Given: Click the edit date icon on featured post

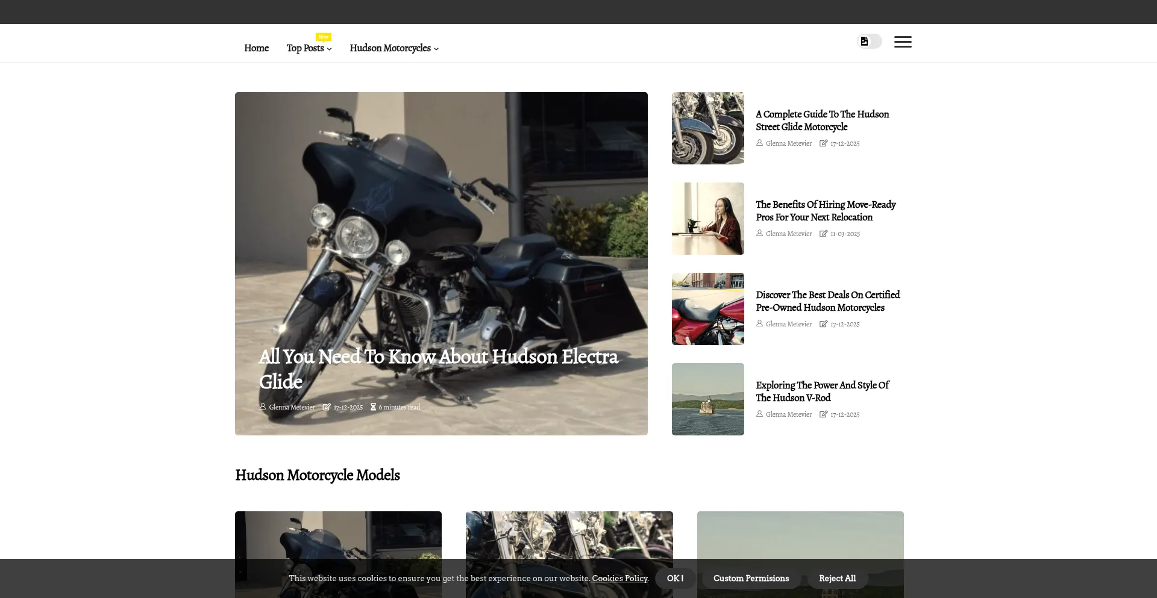Looking at the screenshot, I should click(x=327, y=407).
